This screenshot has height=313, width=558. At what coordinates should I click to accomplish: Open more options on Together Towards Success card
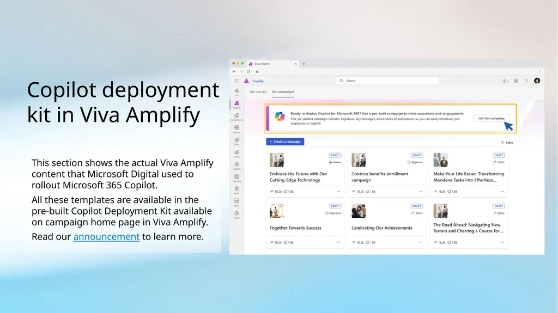(339, 242)
